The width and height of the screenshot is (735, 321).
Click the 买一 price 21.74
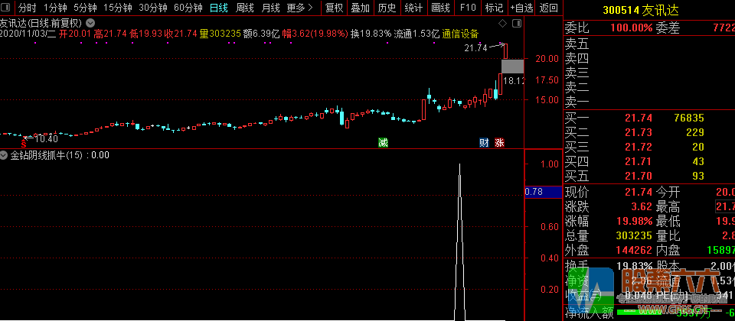click(x=639, y=118)
